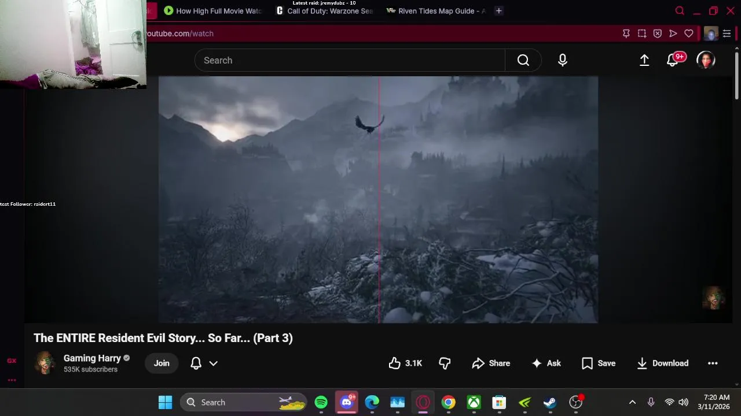Image resolution: width=741 pixels, height=416 pixels.
Task: Open a new browser tab with plus
Action: click(498, 11)
